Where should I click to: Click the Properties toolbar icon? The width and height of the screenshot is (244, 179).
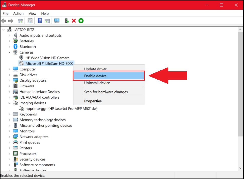pyautogui.click(x=30, y=21)
